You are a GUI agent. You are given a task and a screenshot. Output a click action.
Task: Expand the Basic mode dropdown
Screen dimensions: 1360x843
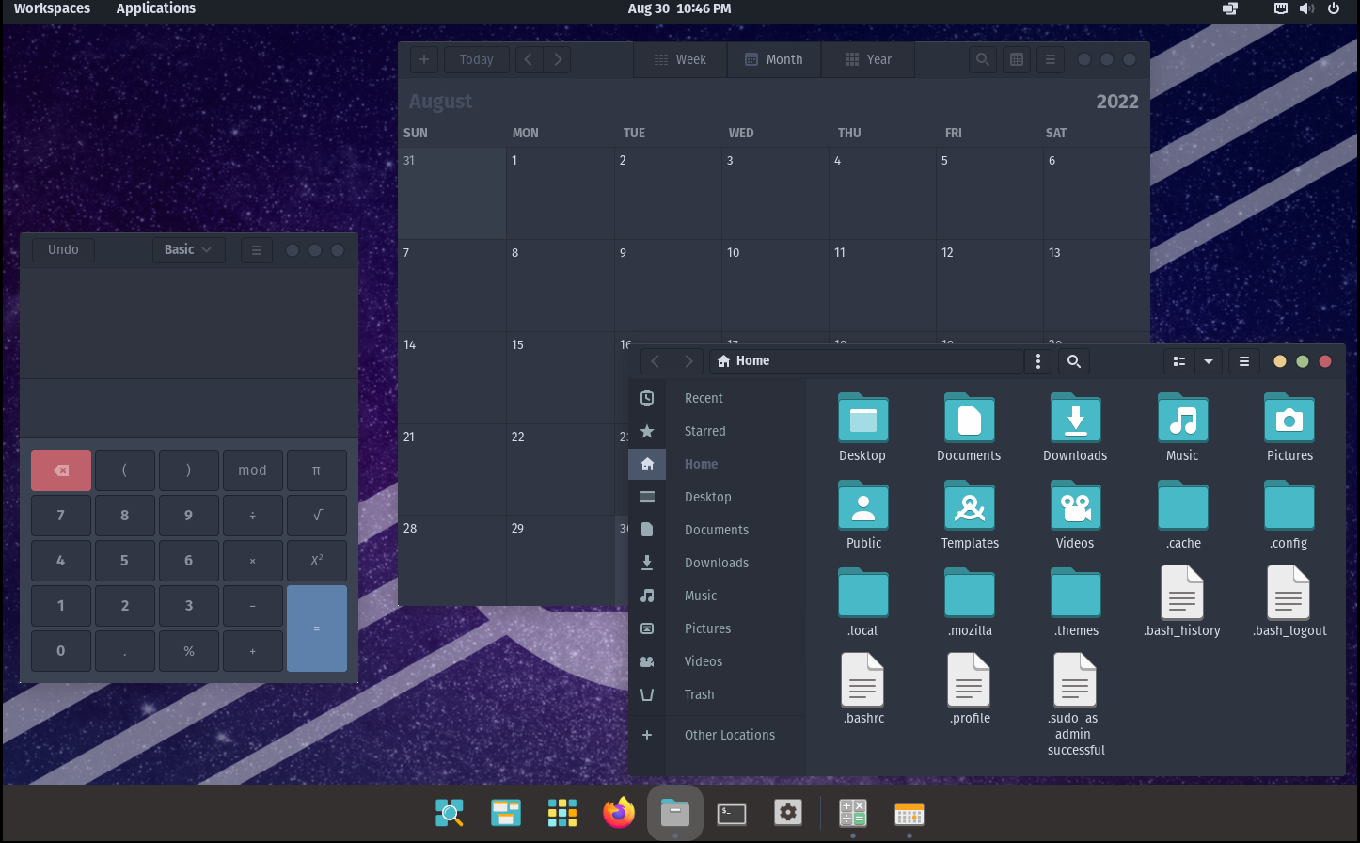tap(188, 249)
